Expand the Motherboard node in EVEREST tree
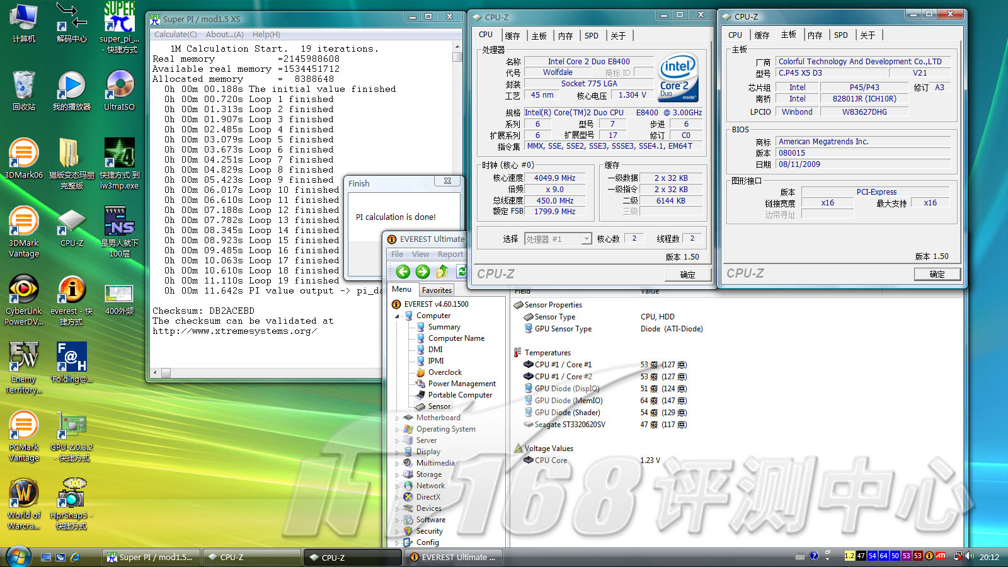 coord(398,418)
